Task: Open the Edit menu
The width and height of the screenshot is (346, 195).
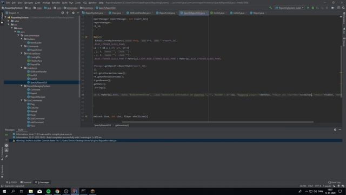Action: click(x=14, y=3)
